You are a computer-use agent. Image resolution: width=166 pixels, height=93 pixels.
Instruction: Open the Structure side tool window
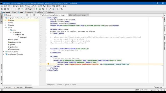point(1,68)
